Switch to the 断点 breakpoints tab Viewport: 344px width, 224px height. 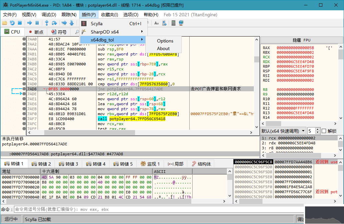coord(37,32)
